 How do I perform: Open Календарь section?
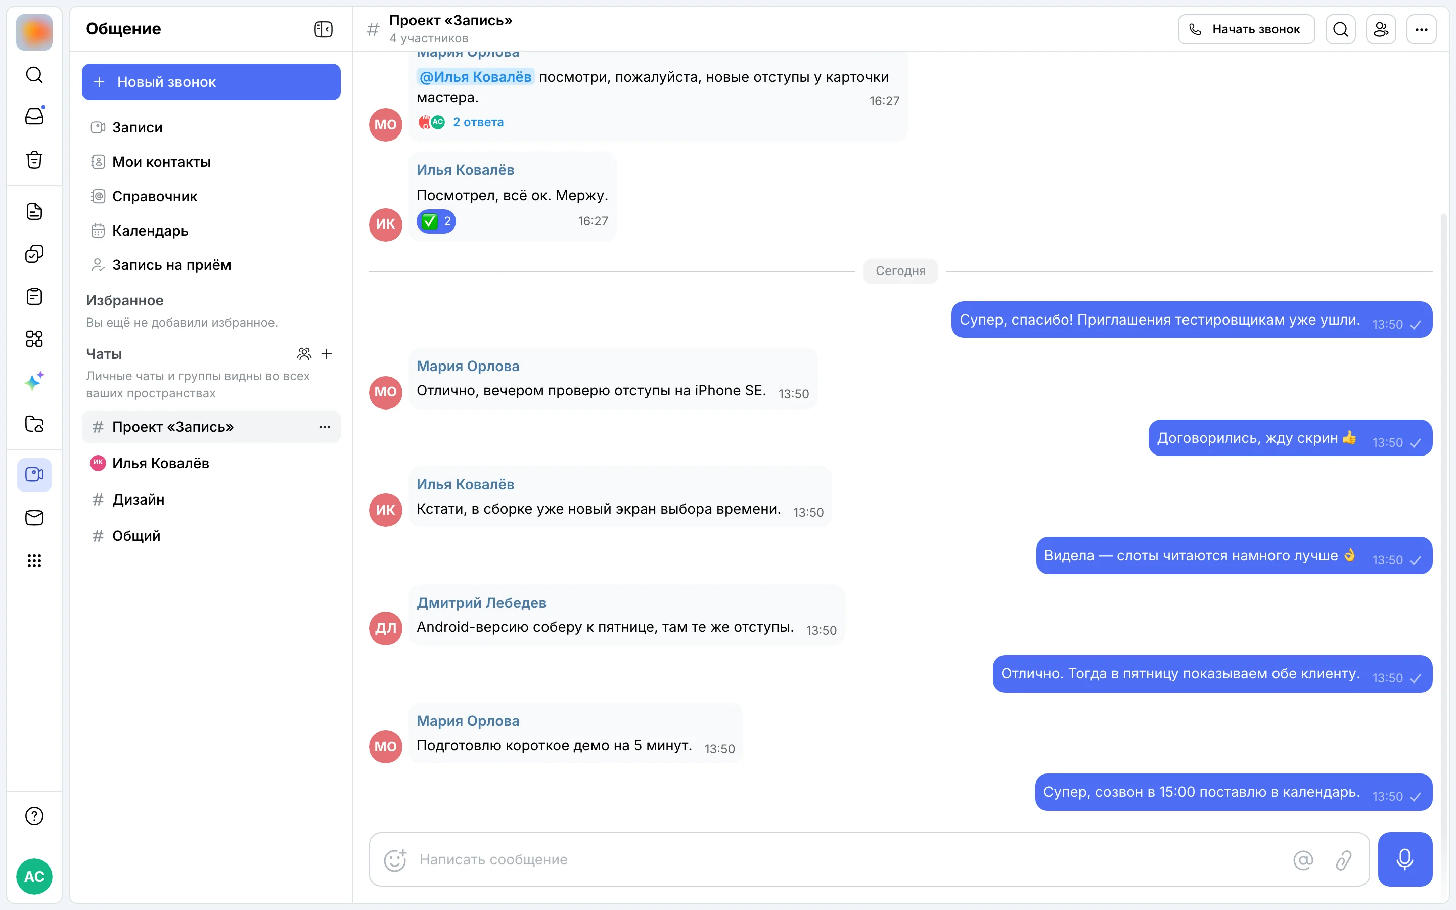coord(211,231)
